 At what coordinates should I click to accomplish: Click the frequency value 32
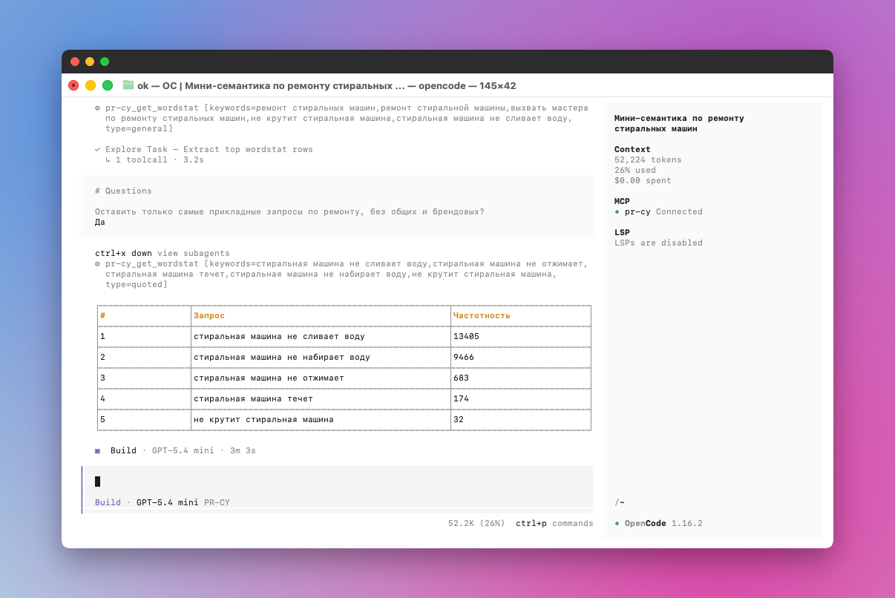[x=459, y=419]
